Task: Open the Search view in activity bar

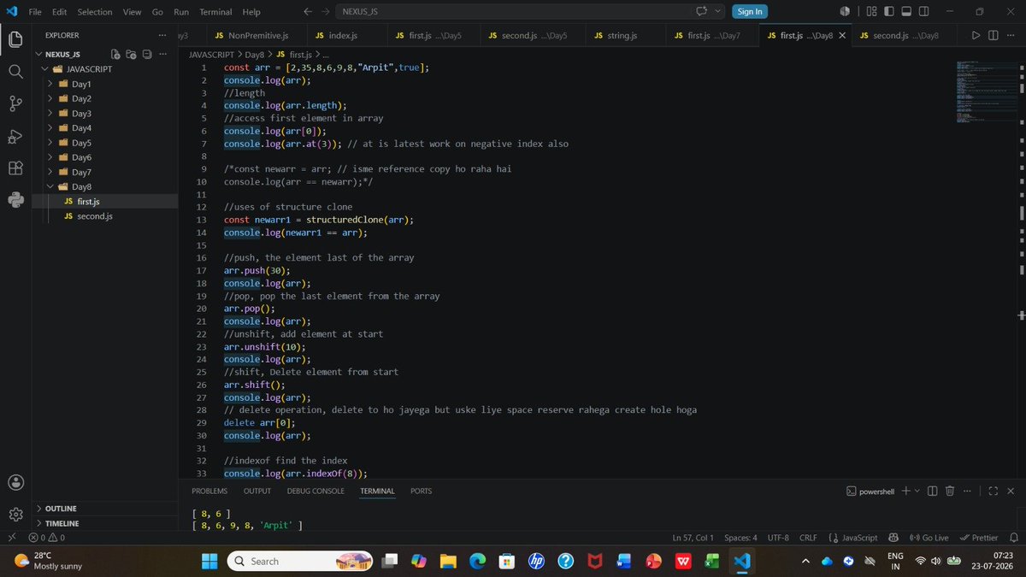Action: (15, 71)
